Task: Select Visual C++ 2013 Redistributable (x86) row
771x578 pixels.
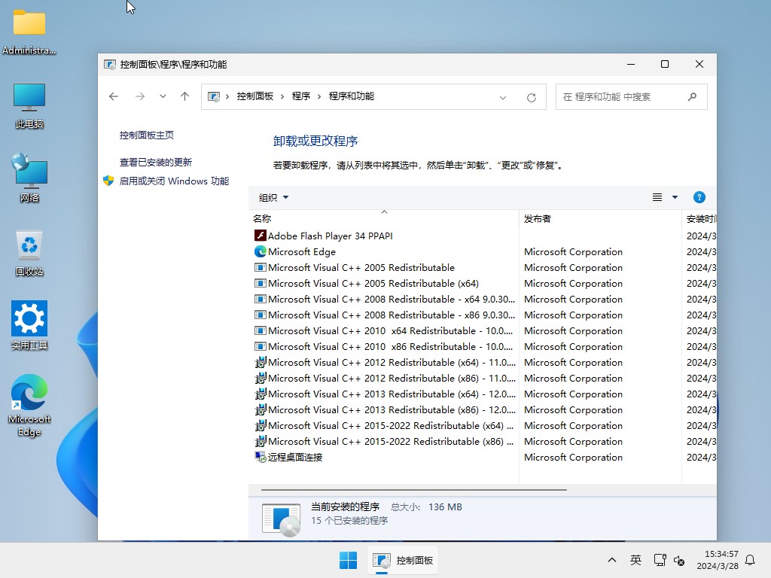Action: pos(484,409)
